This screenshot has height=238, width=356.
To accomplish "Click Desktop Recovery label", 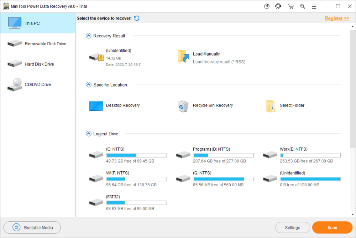I will 122,105.
